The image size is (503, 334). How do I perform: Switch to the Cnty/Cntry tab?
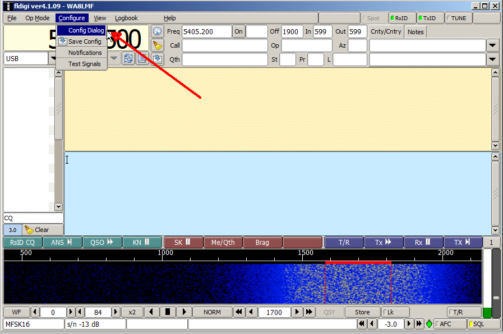[386, 32]
